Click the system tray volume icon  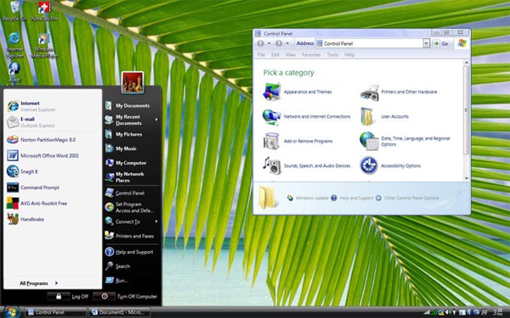click(x=448, y=312)
